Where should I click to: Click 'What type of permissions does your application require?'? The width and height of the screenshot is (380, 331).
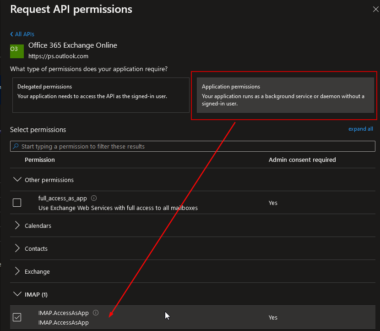click(x=89, y=69)
